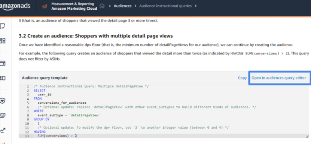This screenshot has height=144, width=311.
Task: Open the monitor image icon in sidebar
Action: coord(3,115)
